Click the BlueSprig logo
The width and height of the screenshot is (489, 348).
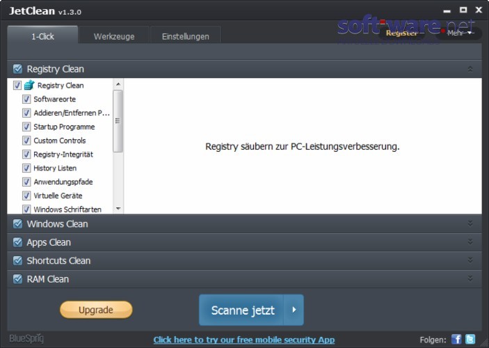[x=26, y=339]
